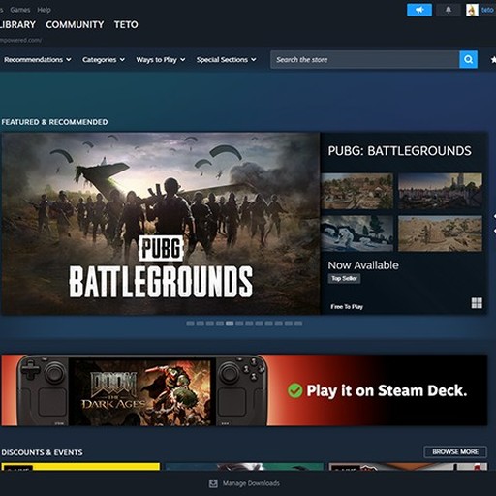496x496 pixels.
Task: Click the Play it on Steam Deck banner text
Action: point(387,390)
